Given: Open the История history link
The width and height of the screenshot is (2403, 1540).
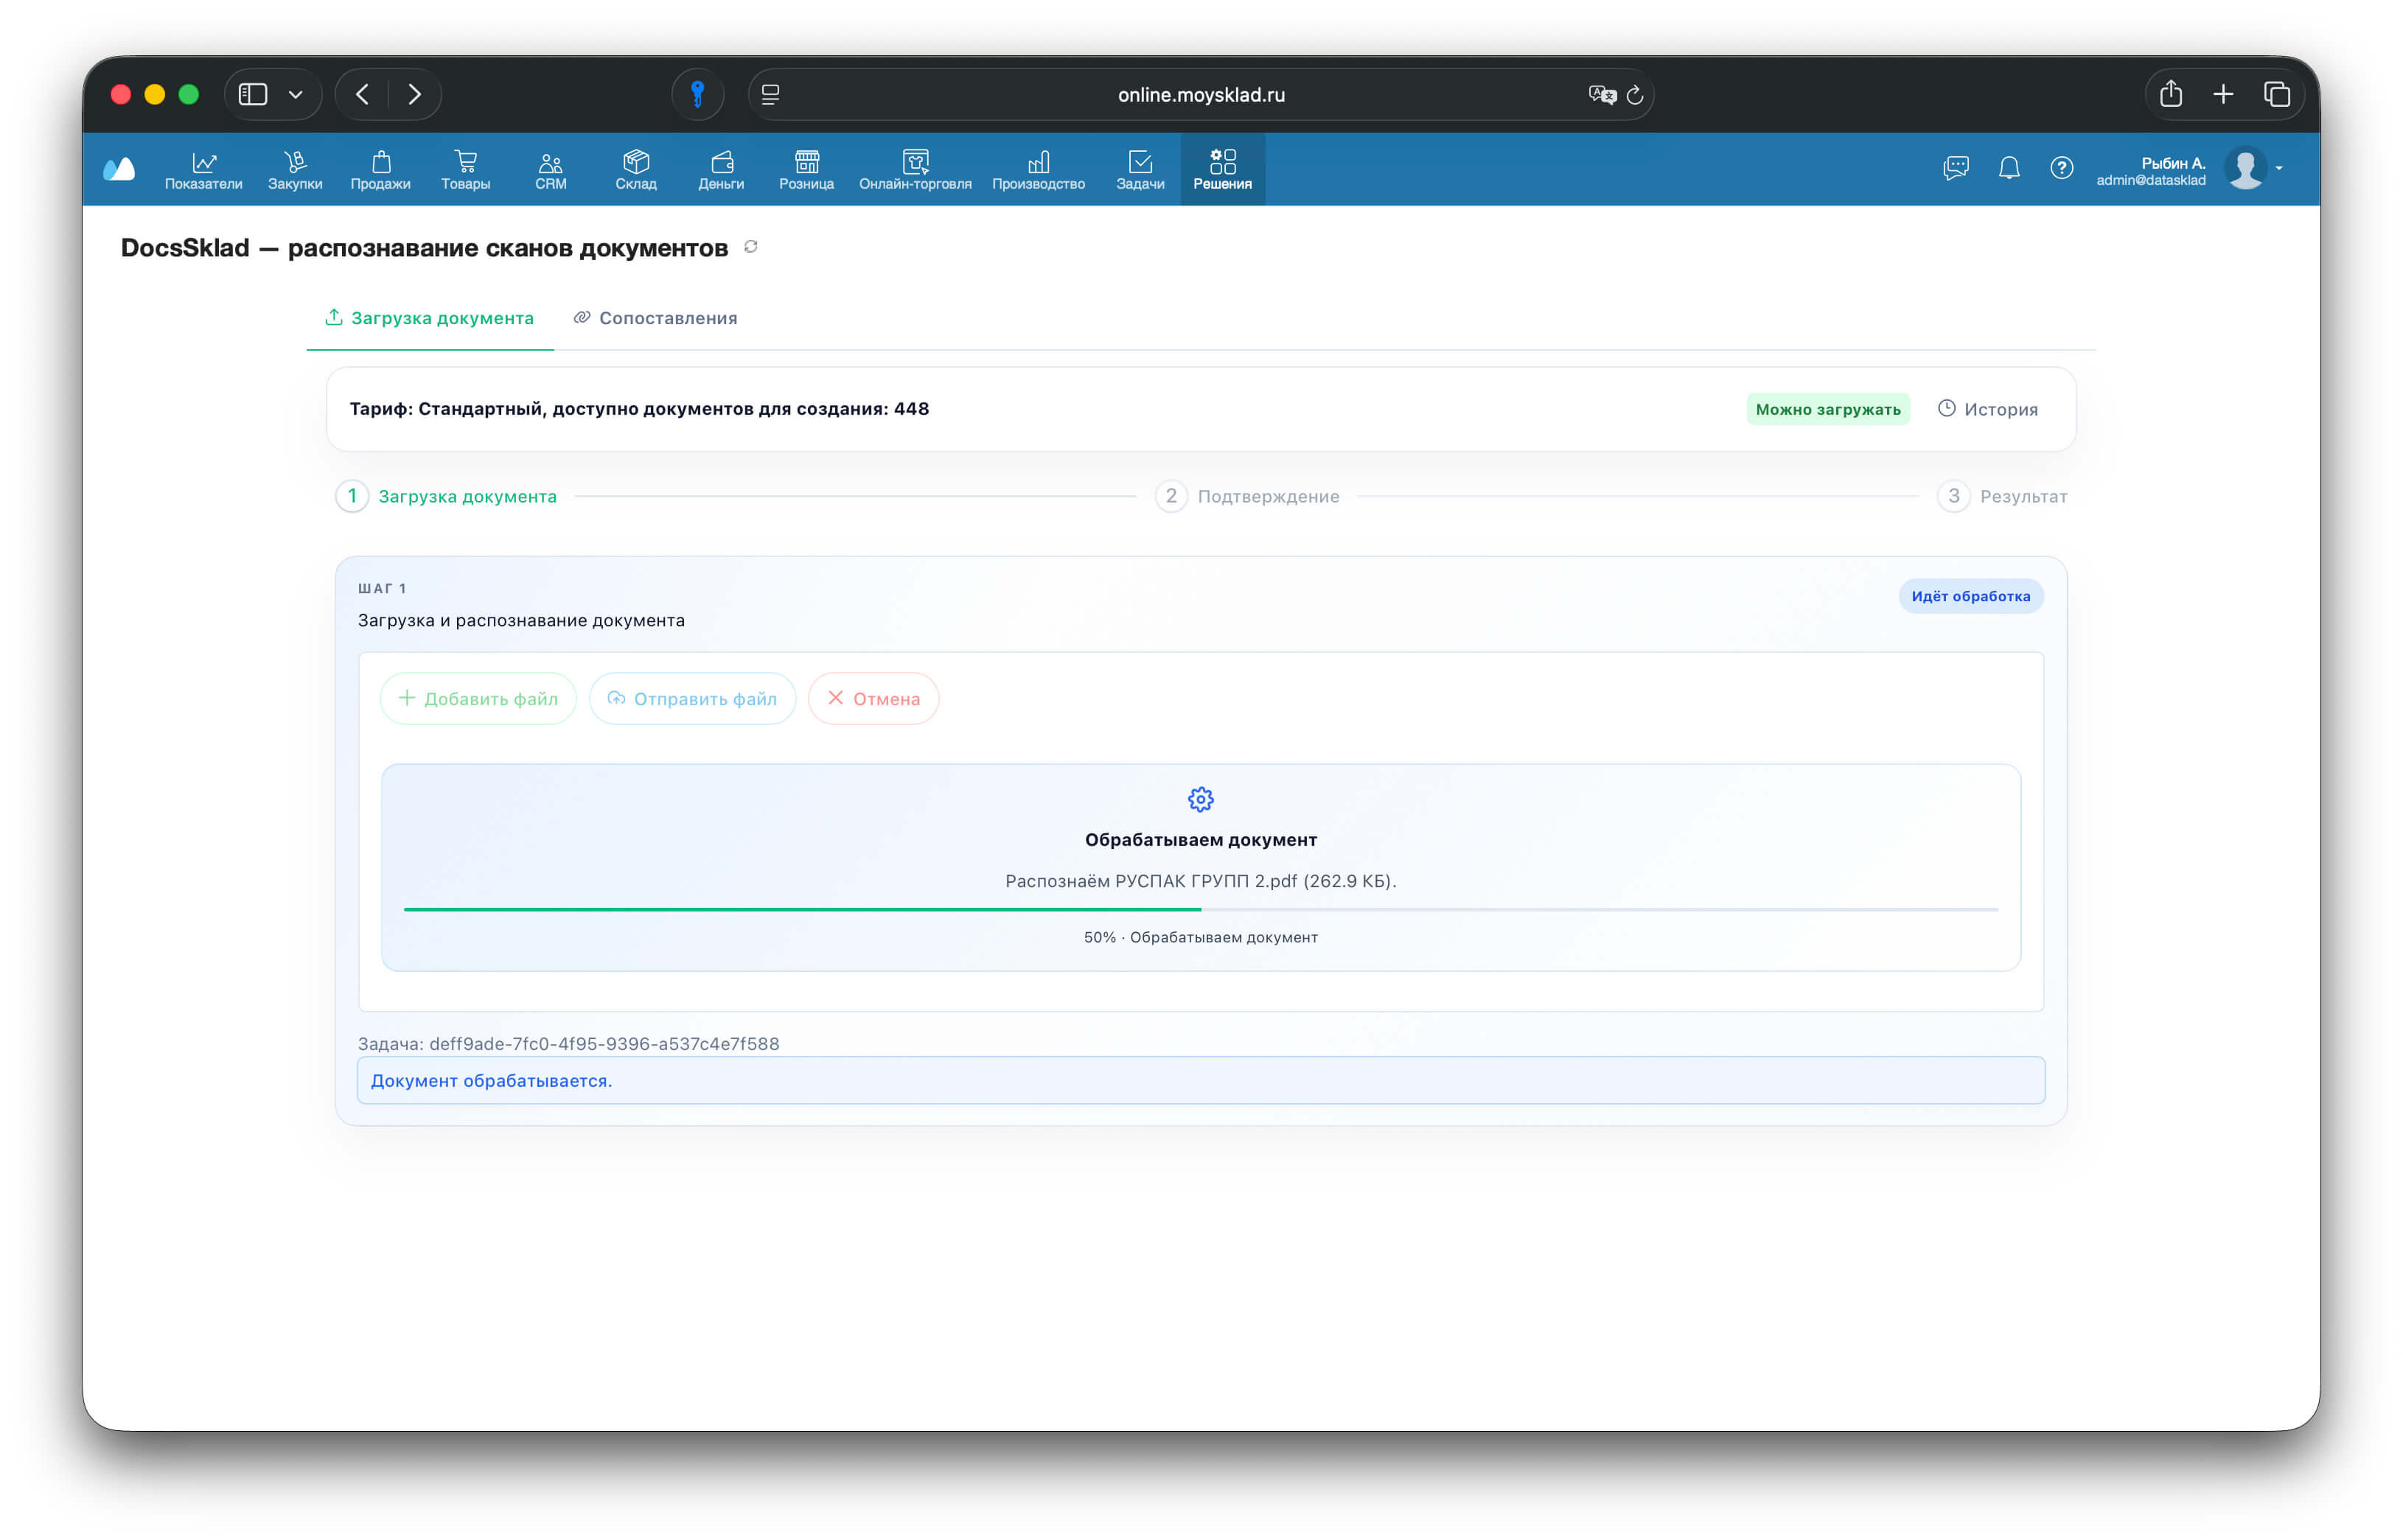Looking at the screenshot, I should click(x=1987, y=409).
